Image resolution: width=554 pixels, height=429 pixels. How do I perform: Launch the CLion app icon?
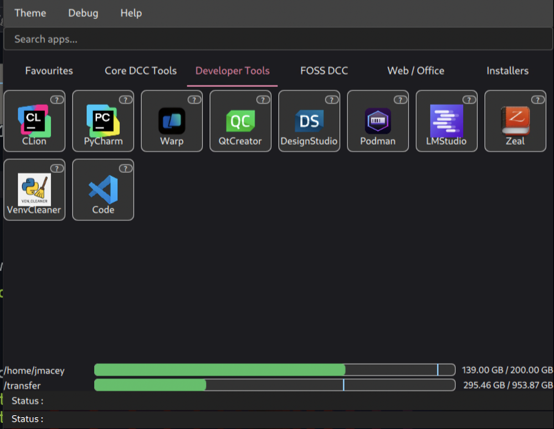(34, 121)
